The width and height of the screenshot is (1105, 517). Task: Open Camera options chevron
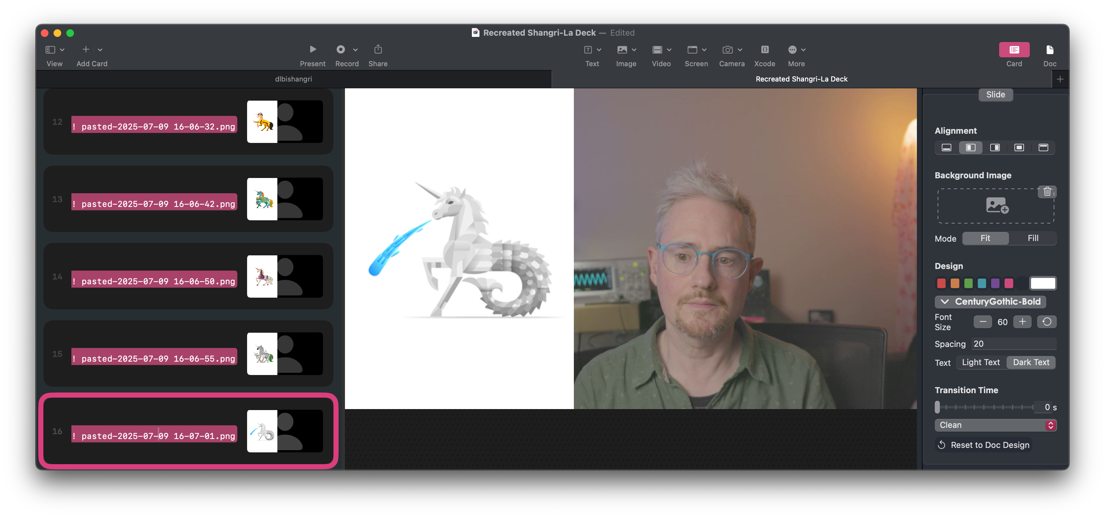[740, 50]
